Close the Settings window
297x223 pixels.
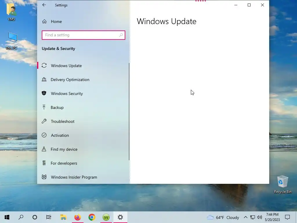pyautogui.click(x=262, y=5)
